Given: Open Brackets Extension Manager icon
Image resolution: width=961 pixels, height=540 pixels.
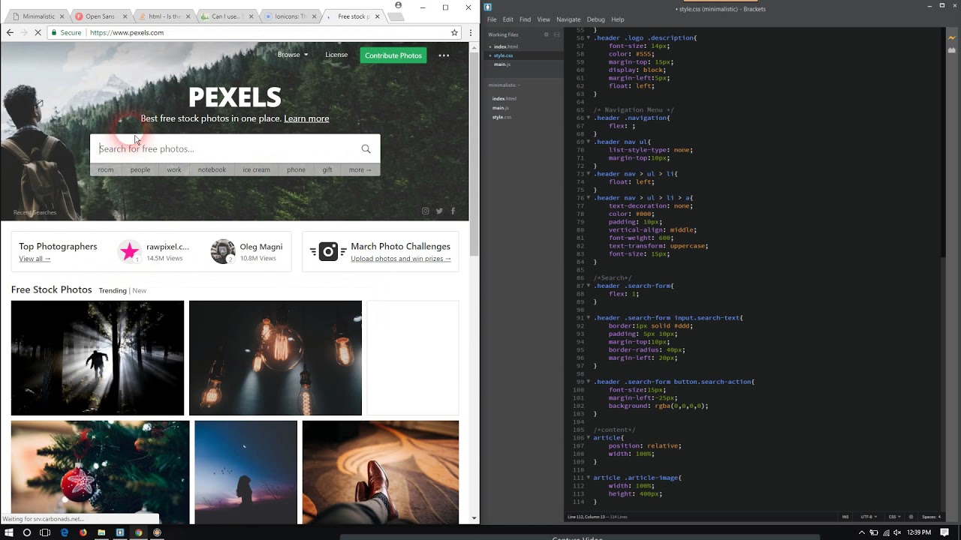Looking at the screenshot, I should pyautogui.click(x=952, y=52).
